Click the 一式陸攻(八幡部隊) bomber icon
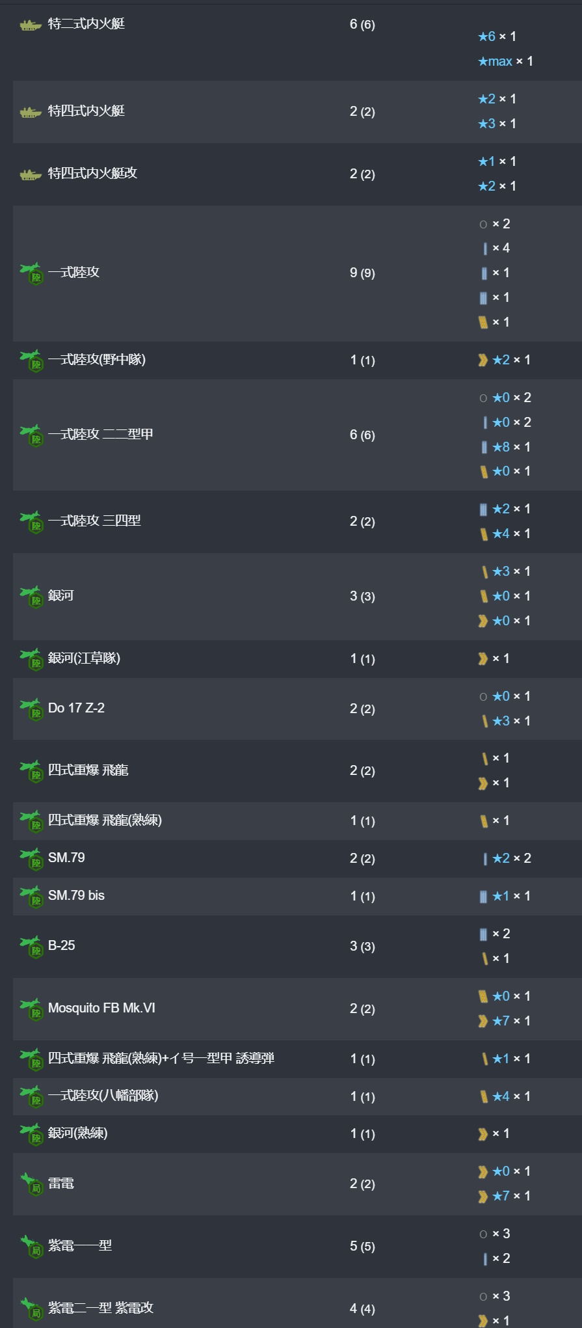This screenshot has width=582, height=1328. tap(31, 1097)
